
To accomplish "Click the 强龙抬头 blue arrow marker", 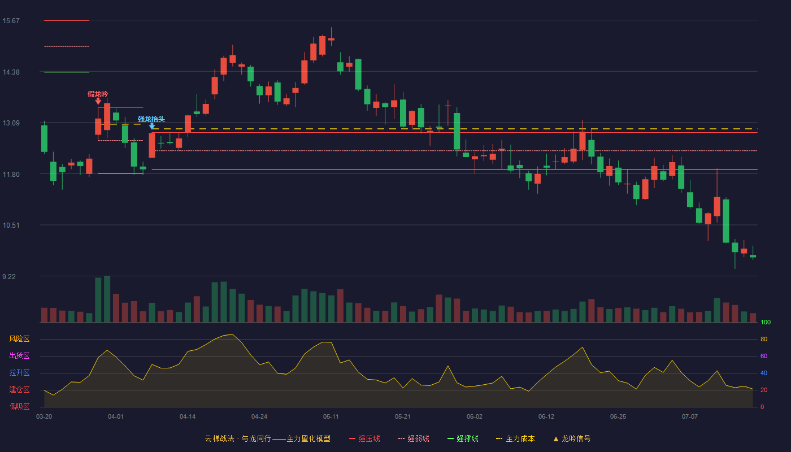I will (152, 126).
